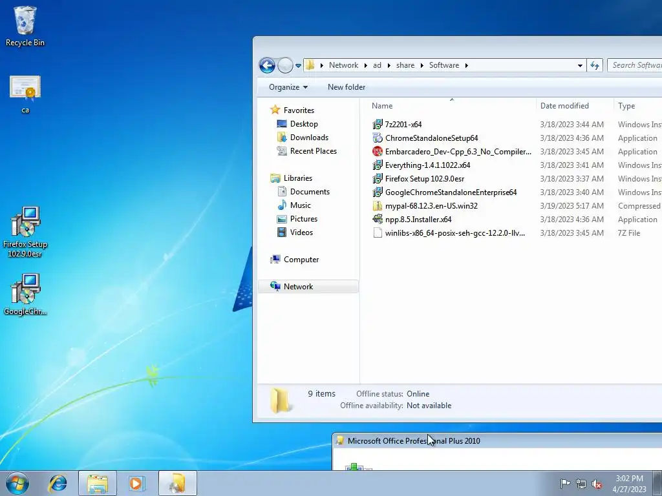Go to ad in the breadcrumb path

377,65
